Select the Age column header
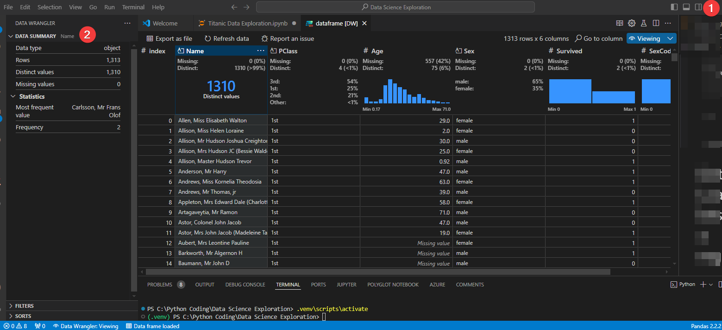Viewport: 722px width, 330px height. click(x=407, y=51)
